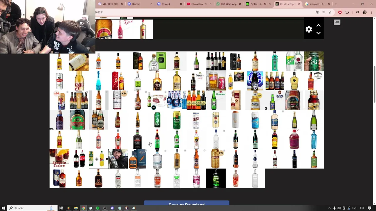Choose the Royal Guard green can thumbnail
The image size is (376, 211).
(177, 120)
